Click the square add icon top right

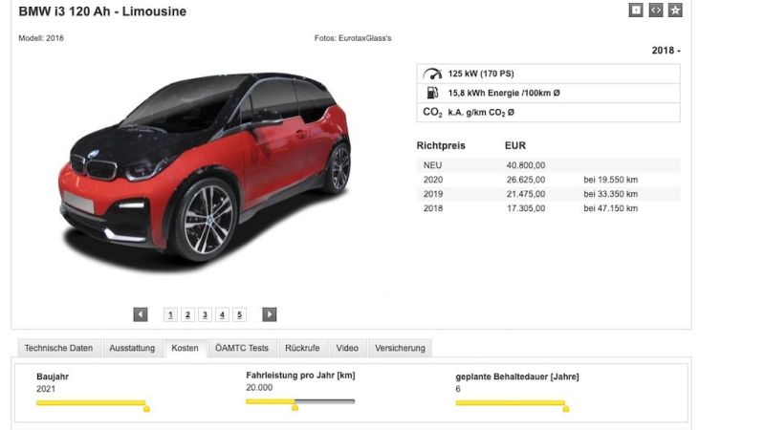[636, 10]
